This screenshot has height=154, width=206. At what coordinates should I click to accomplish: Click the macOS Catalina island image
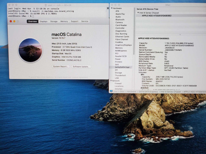point(30,50)
